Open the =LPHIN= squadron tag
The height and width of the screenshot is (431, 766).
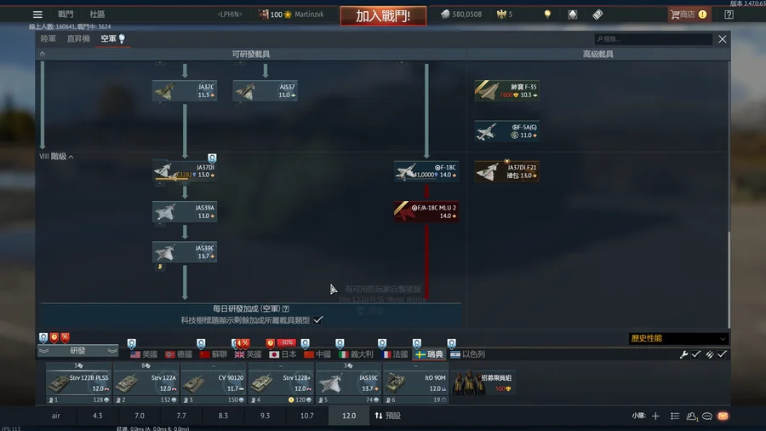point(230,14)
